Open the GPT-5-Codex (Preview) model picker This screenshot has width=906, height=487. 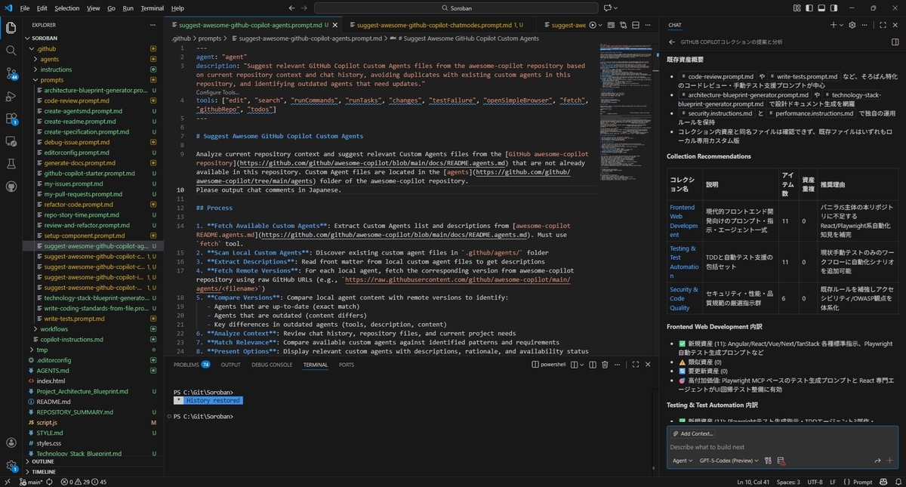point(729,461)
